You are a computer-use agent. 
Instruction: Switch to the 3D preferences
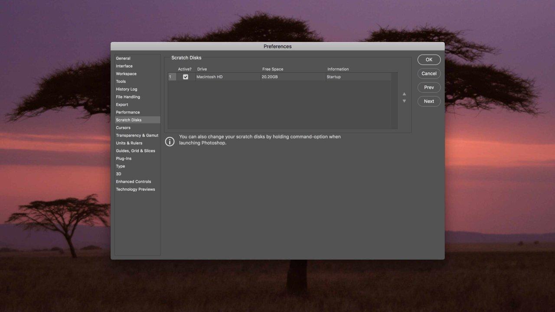118,174
